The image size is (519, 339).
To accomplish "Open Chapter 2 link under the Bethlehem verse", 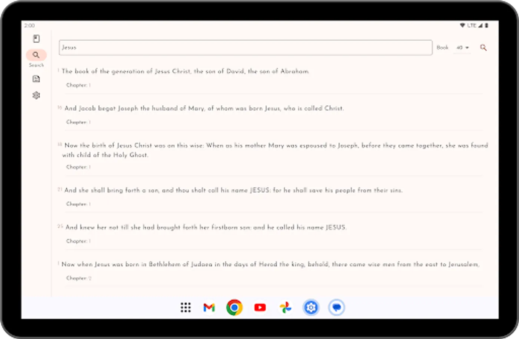I will (78, 278).
